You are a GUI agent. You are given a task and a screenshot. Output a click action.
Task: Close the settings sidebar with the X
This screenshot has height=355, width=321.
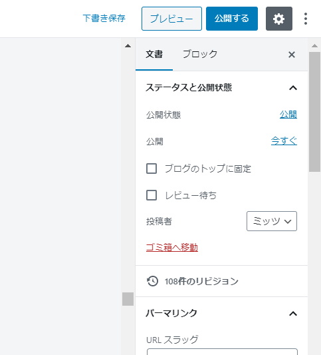[292, 55]
